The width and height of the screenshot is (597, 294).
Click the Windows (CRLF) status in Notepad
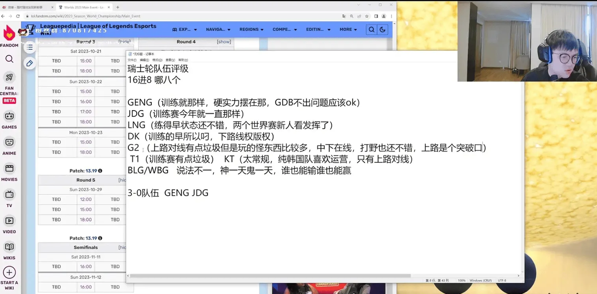[x=481, y=281]
